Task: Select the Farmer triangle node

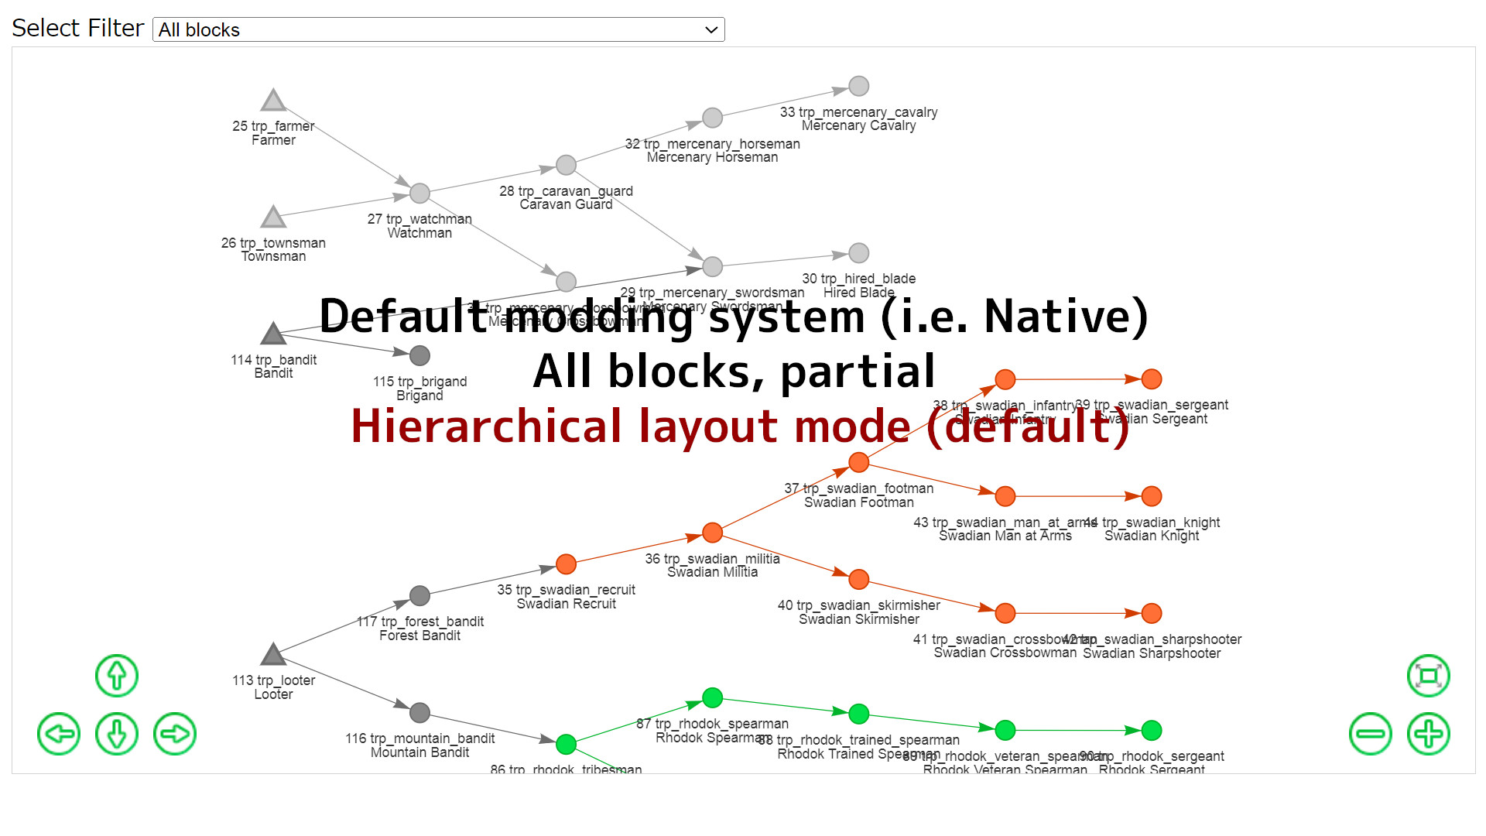Action: [273, 100]
